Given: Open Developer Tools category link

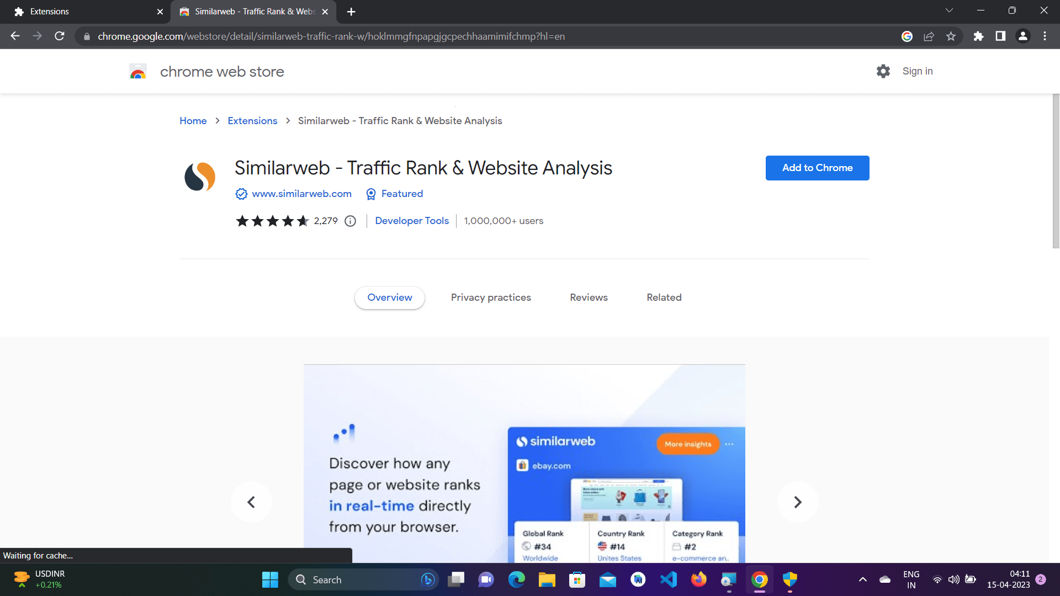Looking at the screenshot, I should (x=412, y=221).
